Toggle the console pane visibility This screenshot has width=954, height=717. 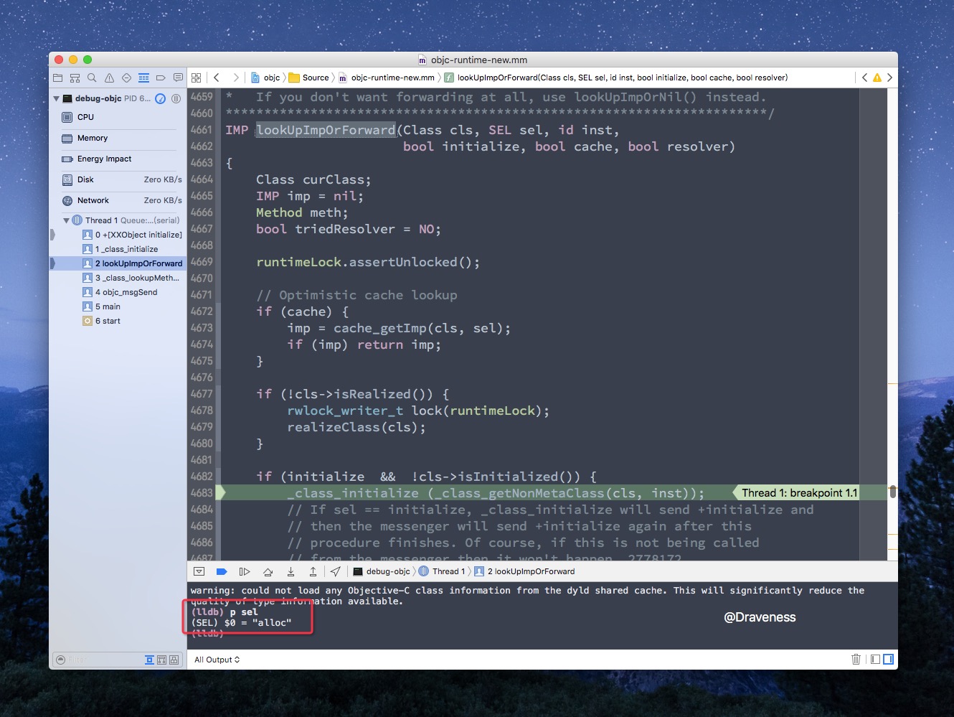[888, 659]
